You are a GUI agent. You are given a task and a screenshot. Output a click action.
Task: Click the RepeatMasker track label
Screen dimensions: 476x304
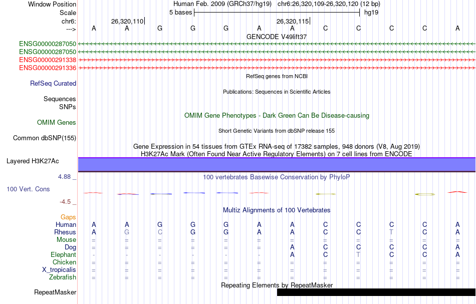[x=55, y=292]
